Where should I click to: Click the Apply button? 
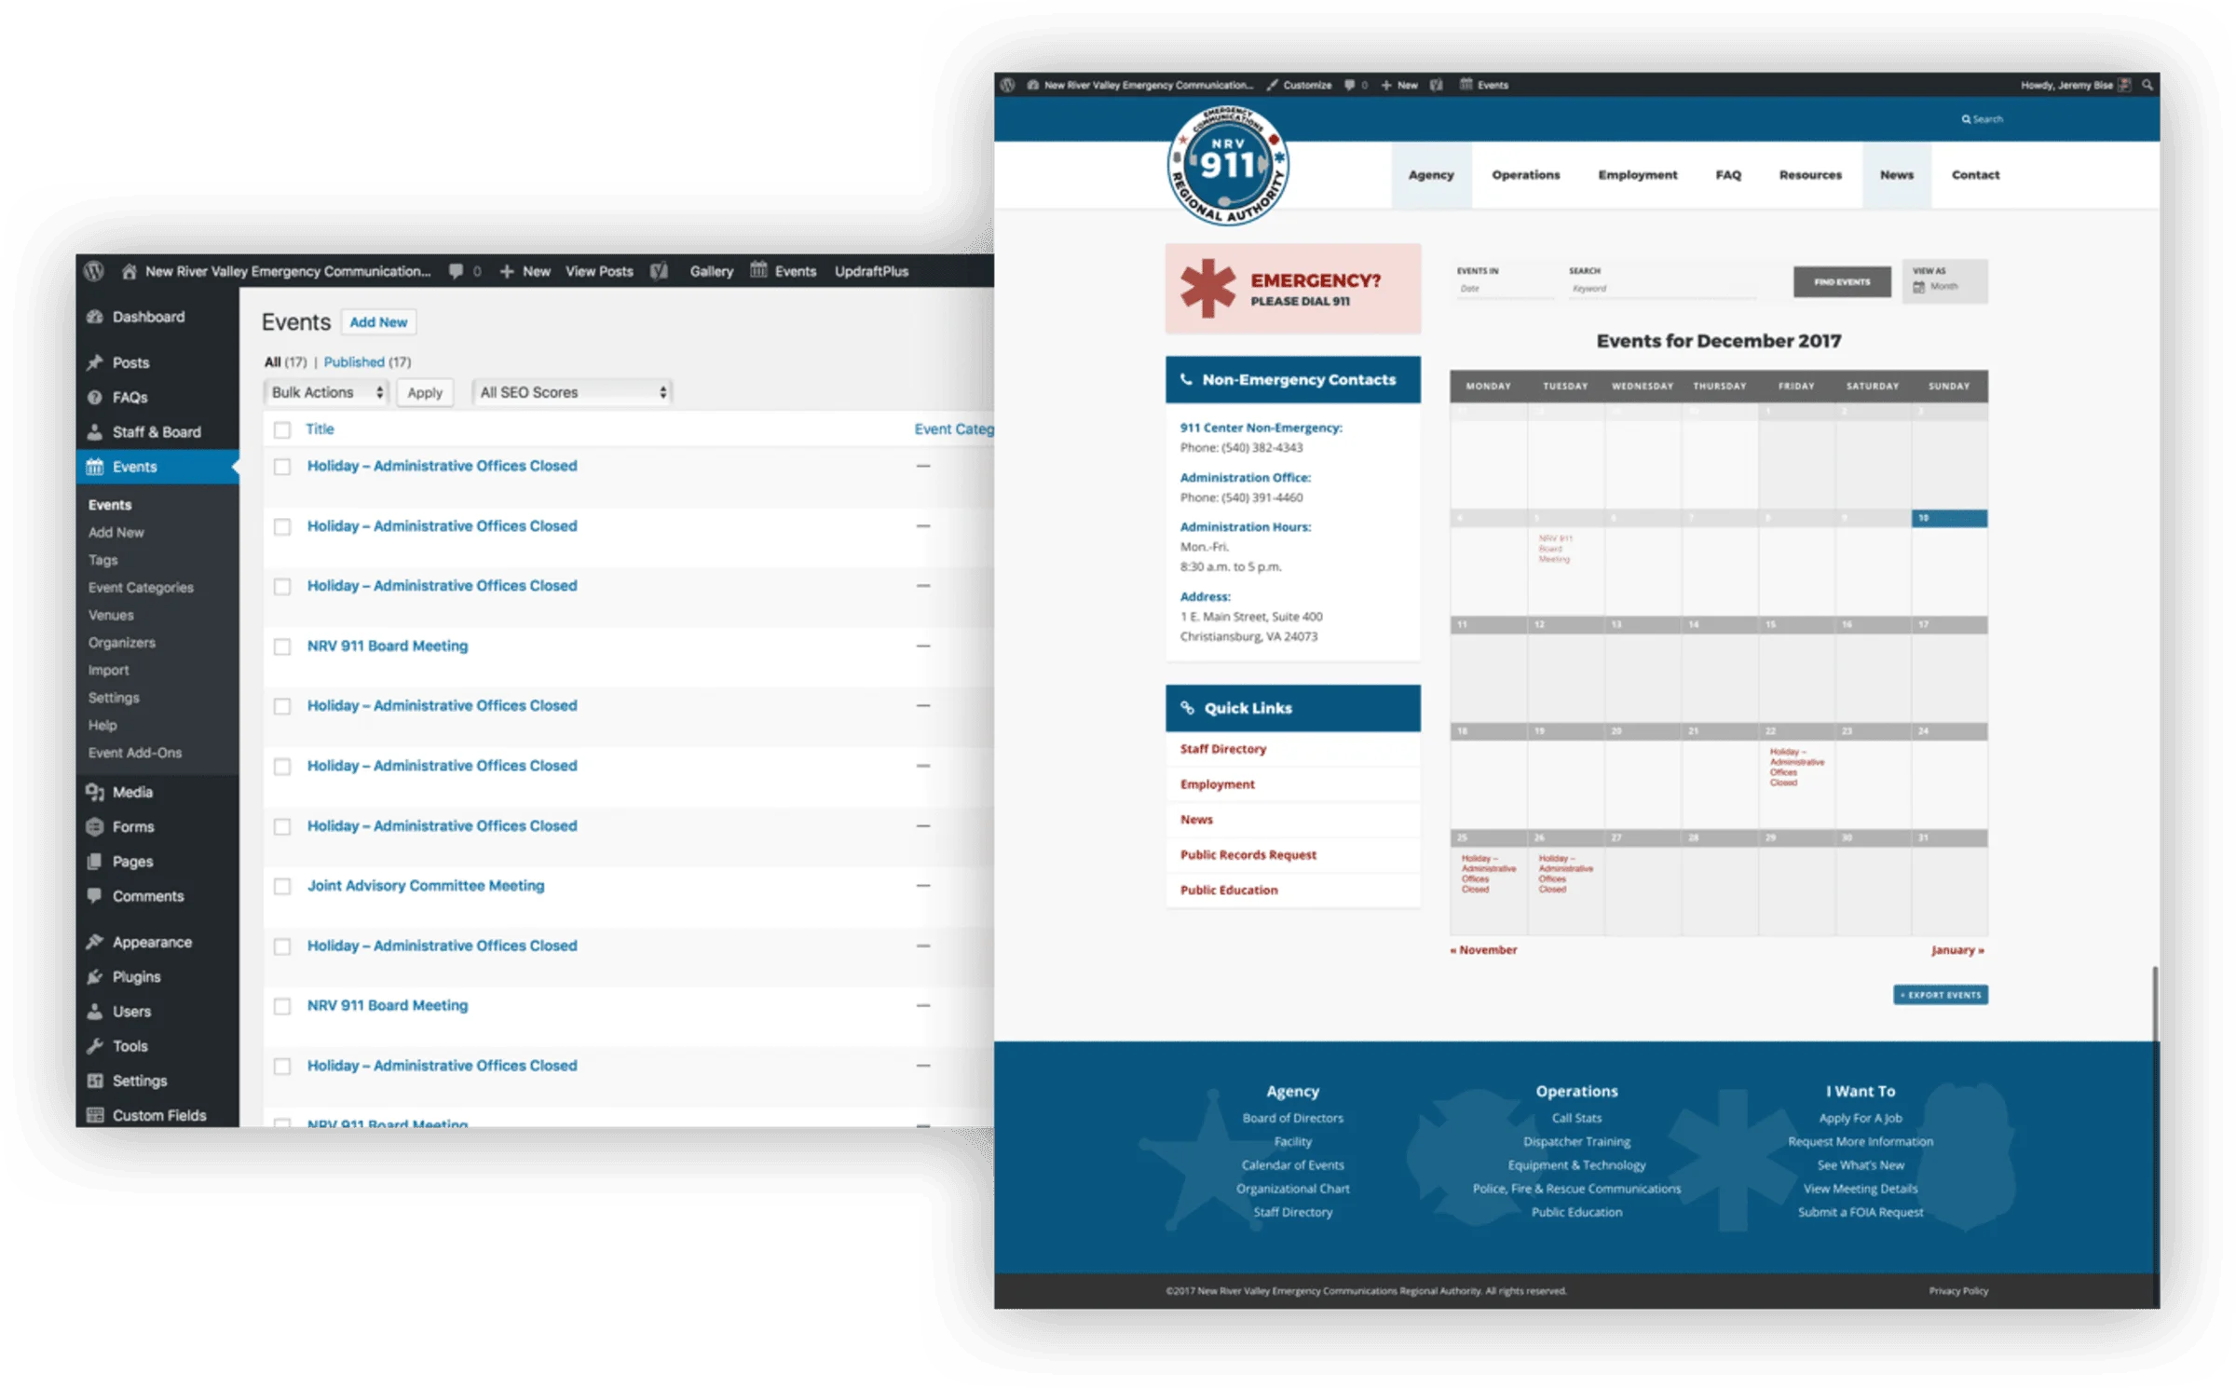point(425,392)
